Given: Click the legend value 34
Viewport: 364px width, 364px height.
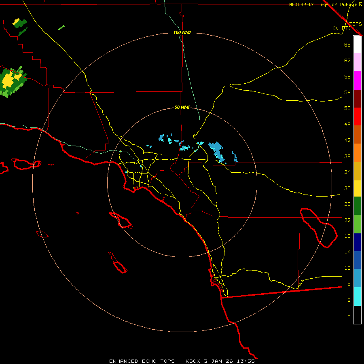Looking at the screenshot, I should pos(347,172).
